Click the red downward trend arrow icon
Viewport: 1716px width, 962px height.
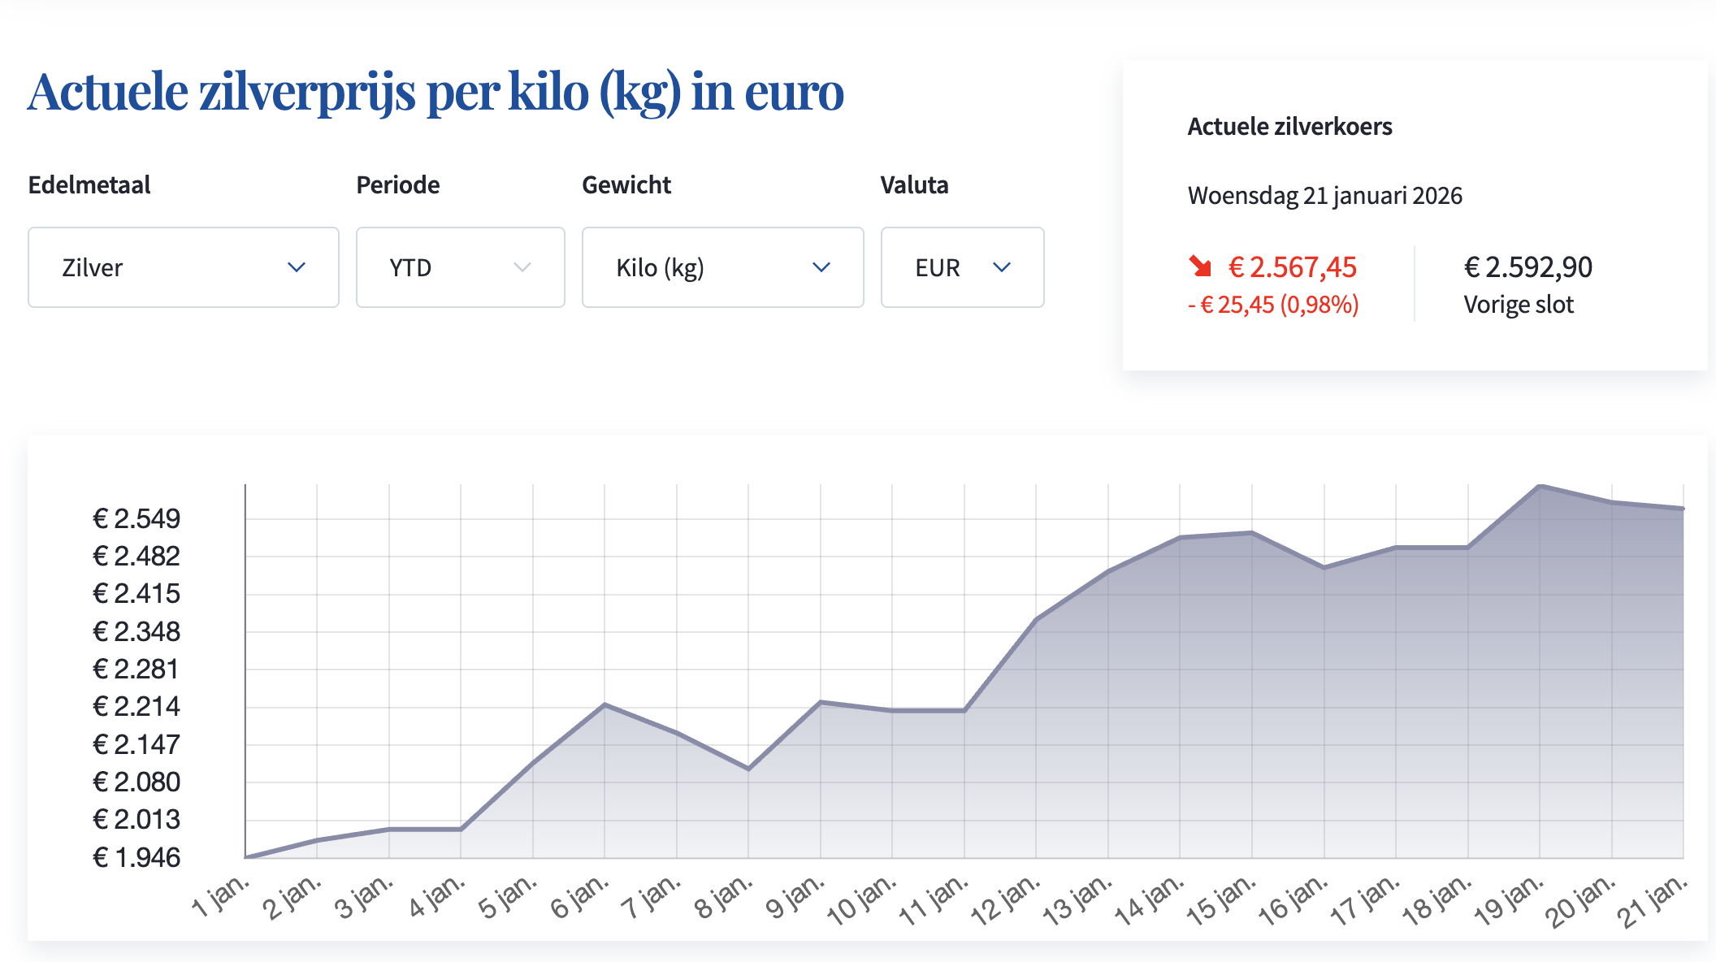point(1200,266)
